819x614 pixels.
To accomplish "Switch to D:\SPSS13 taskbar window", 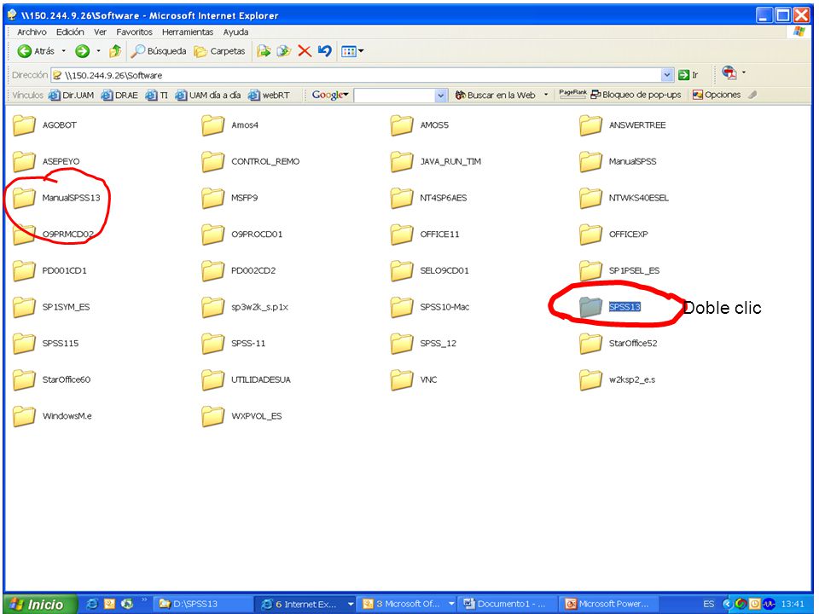I will point(205,604).
